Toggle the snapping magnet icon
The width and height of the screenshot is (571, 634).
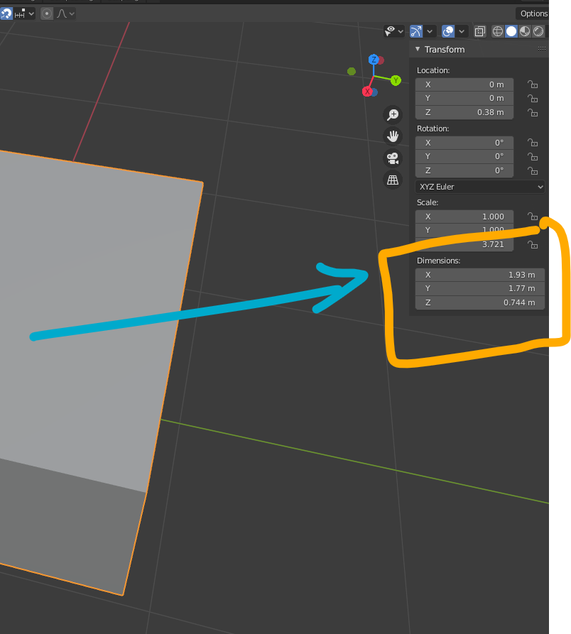(6, 13)
